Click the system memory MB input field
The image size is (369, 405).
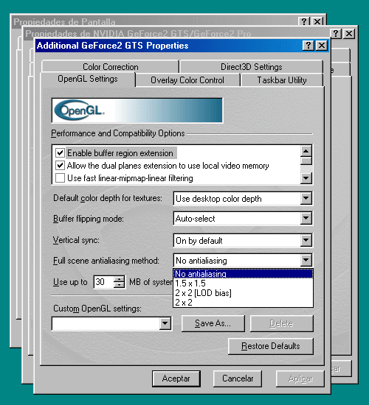click(103, 282)
